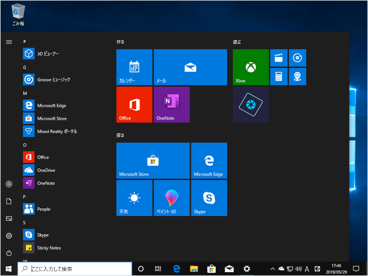Open Documents from the Start sidebar

9,201
